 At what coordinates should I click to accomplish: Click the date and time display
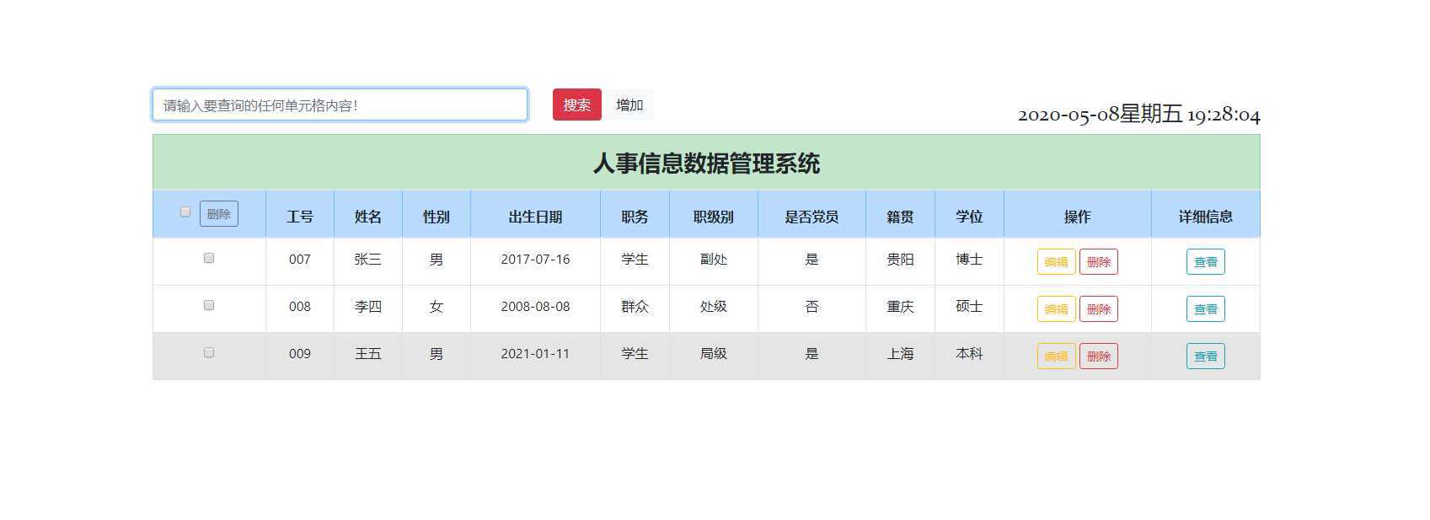coord(1139,114)
